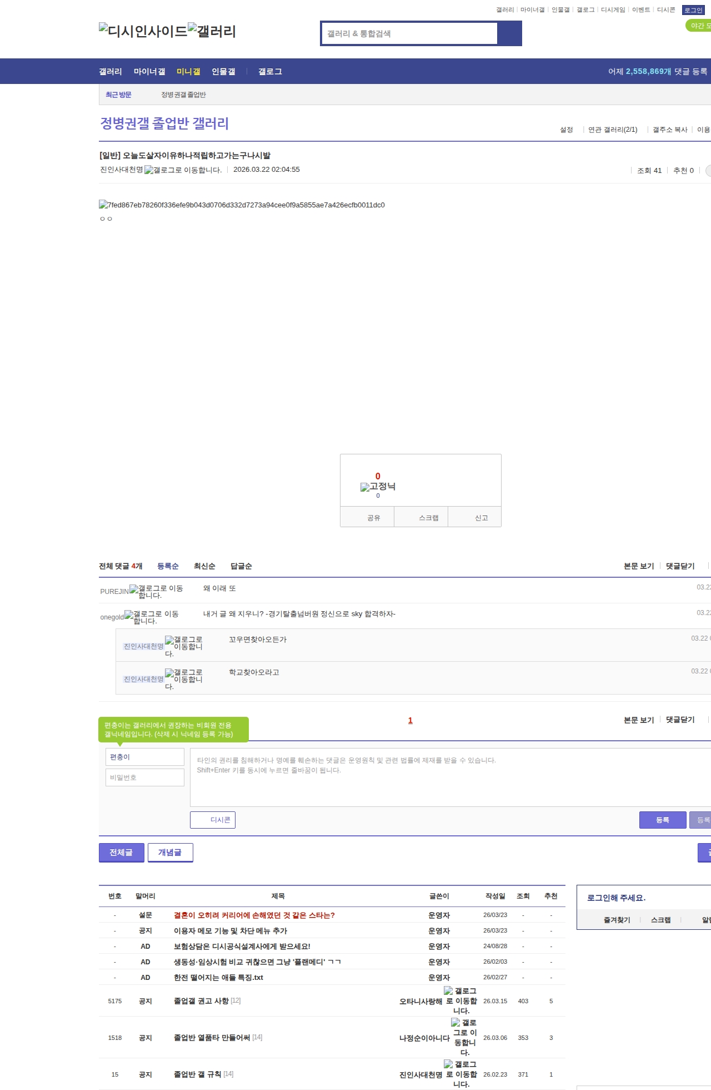Click the blue 등록 submit button

662,820
